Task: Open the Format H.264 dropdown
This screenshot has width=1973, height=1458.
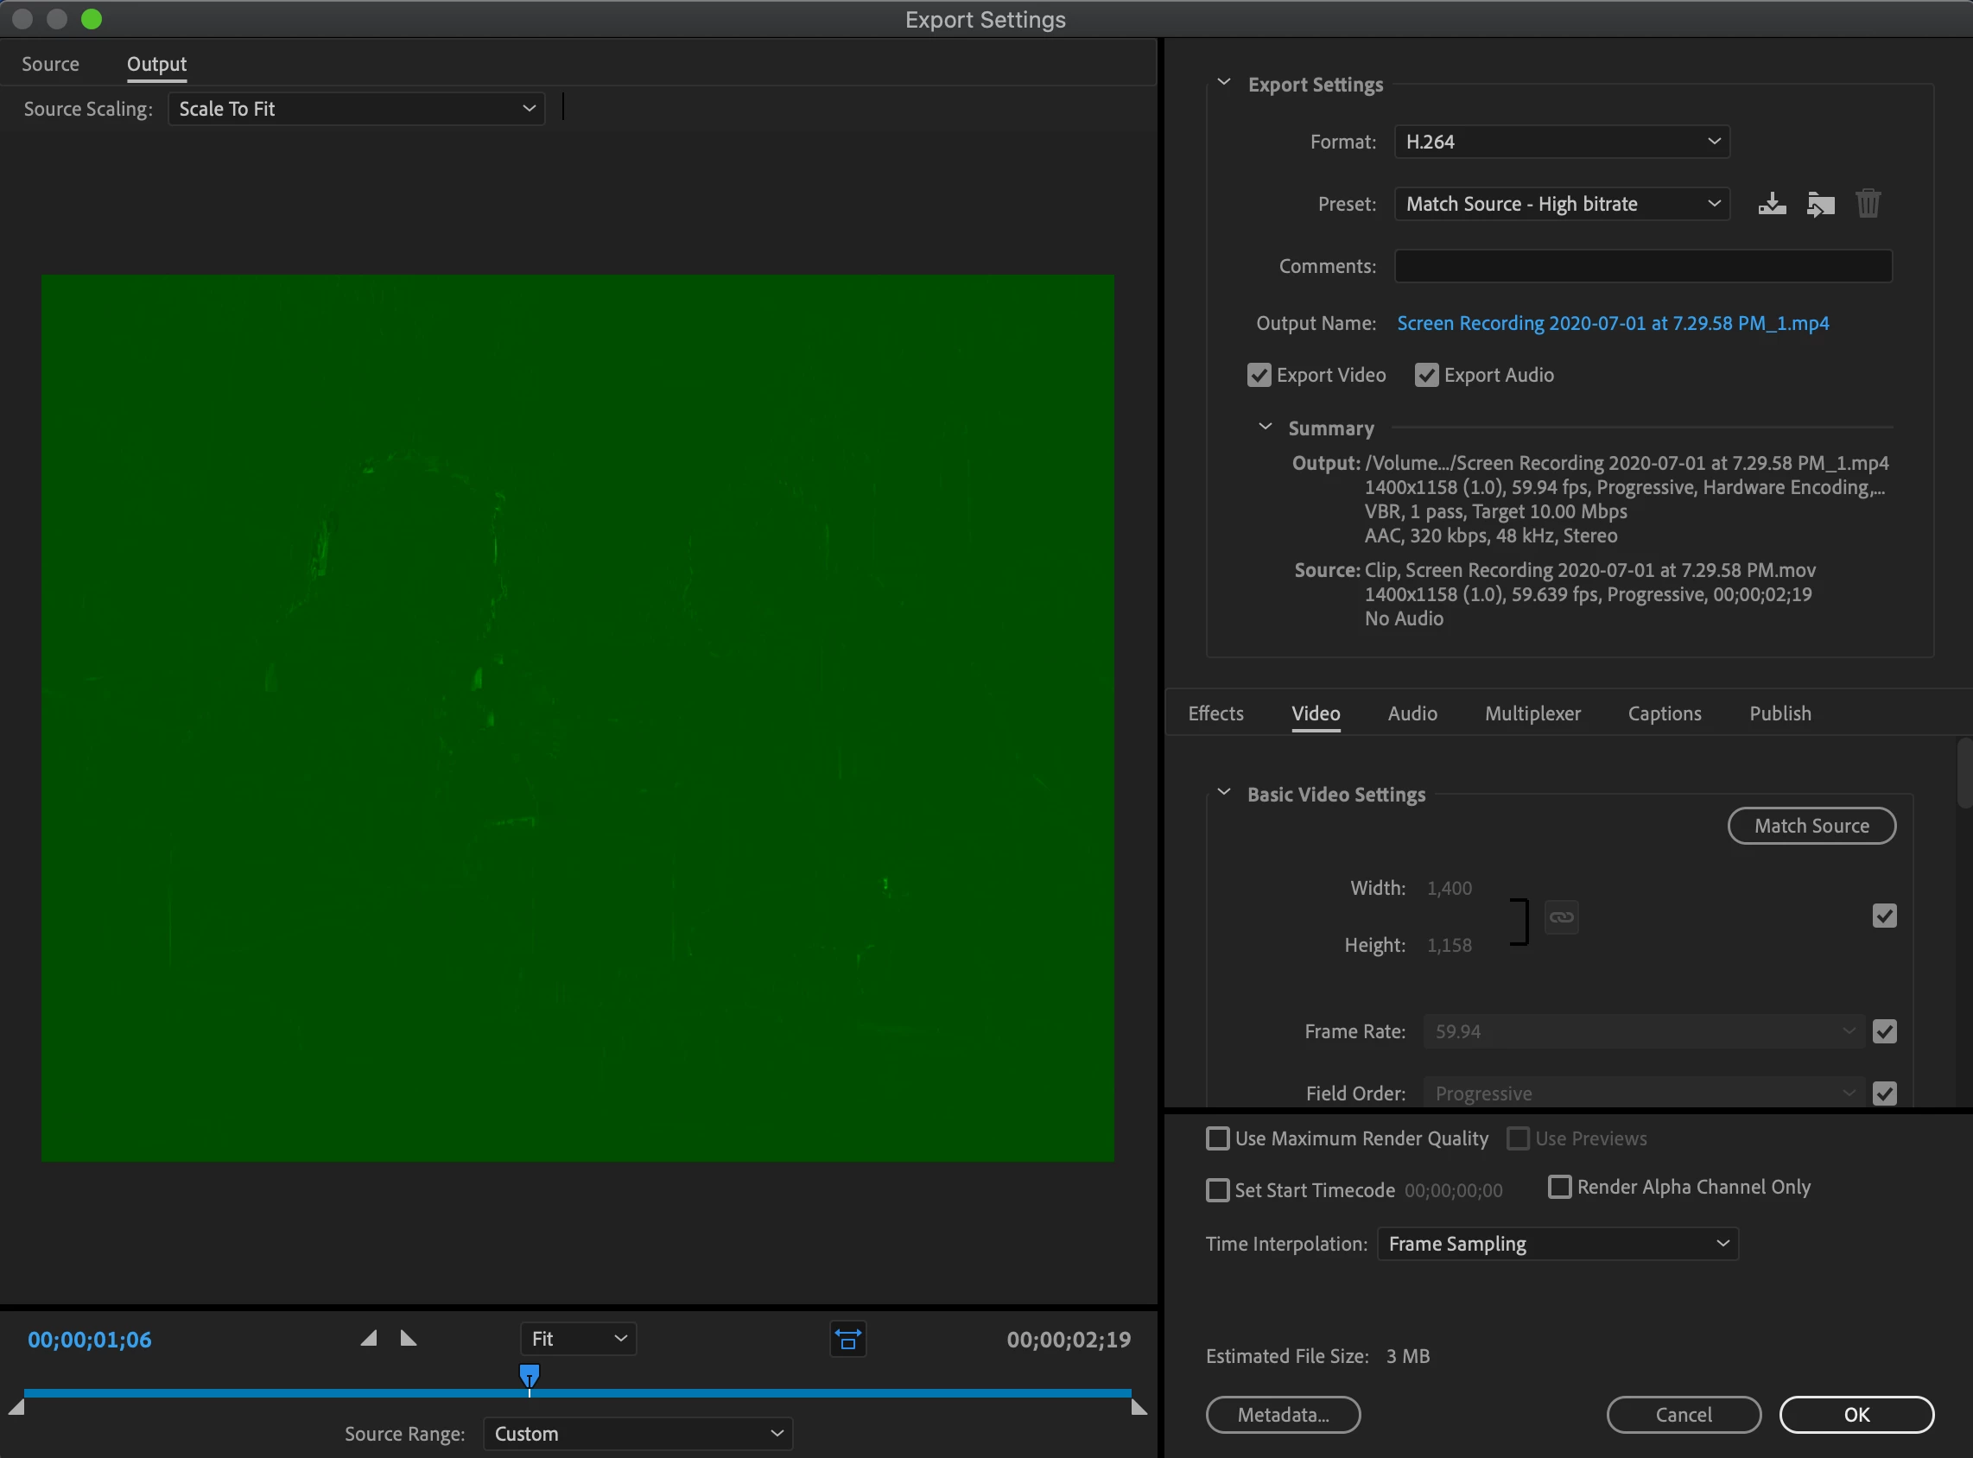Action: coord(1561,141)
